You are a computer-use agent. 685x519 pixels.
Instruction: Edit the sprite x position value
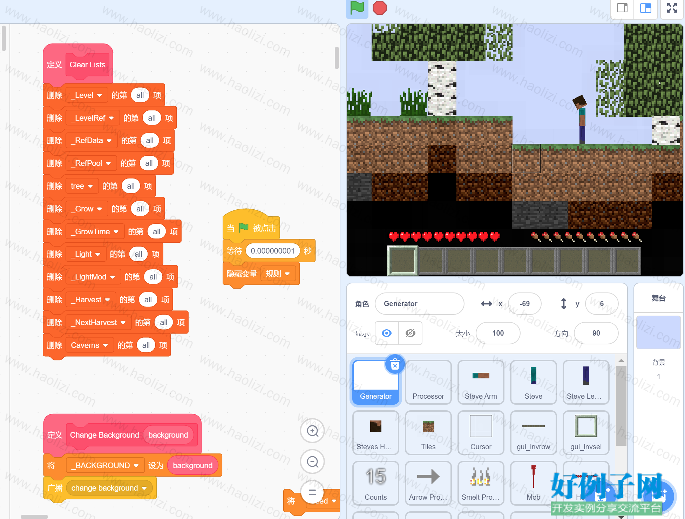pos(524,304)
